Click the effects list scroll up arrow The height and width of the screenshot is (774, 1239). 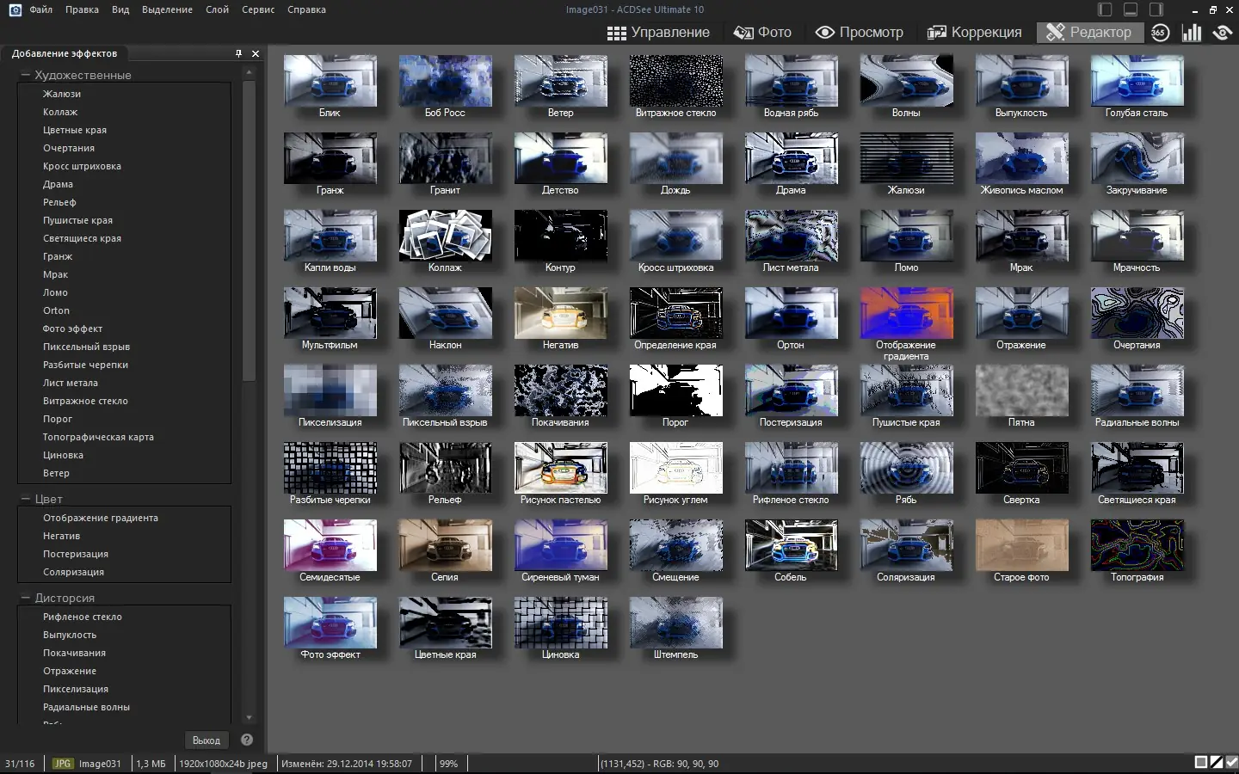250,72
